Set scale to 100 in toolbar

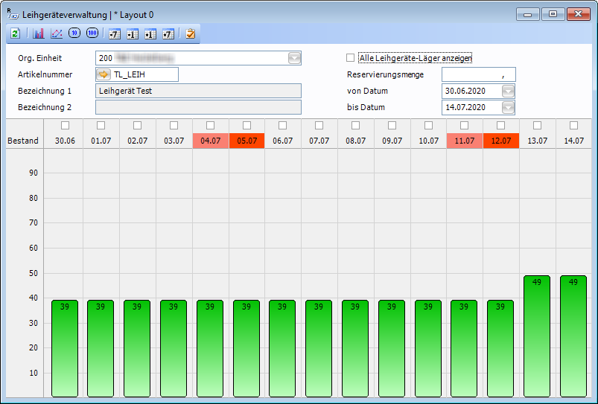click(92, 33)
